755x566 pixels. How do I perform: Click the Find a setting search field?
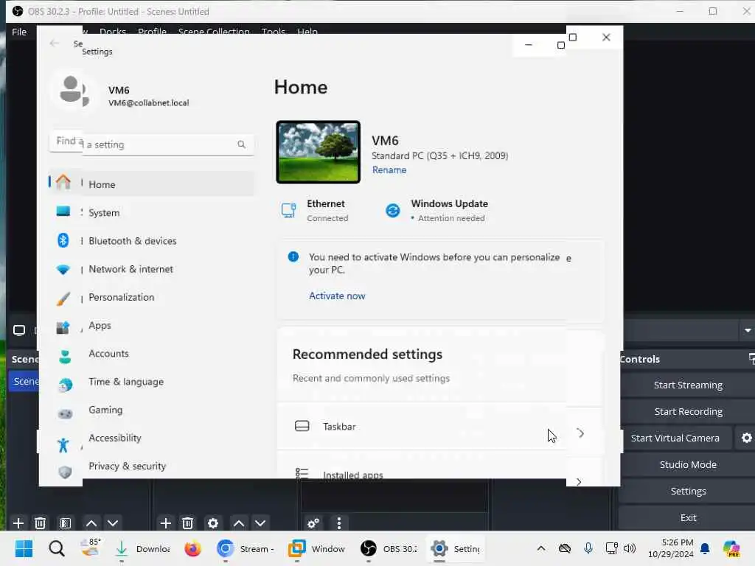[x=151, y=144]
